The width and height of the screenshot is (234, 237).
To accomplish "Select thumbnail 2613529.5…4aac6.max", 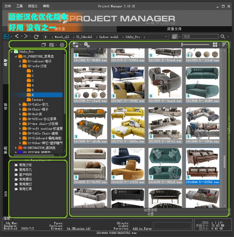I will point(165,85).
